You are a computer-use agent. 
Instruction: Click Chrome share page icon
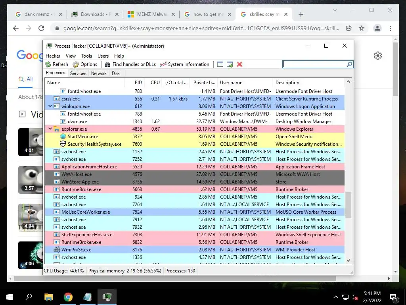click(x=349, y=28)
